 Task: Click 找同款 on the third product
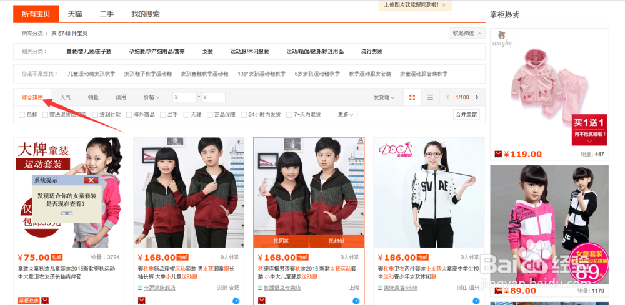point(281,241)
